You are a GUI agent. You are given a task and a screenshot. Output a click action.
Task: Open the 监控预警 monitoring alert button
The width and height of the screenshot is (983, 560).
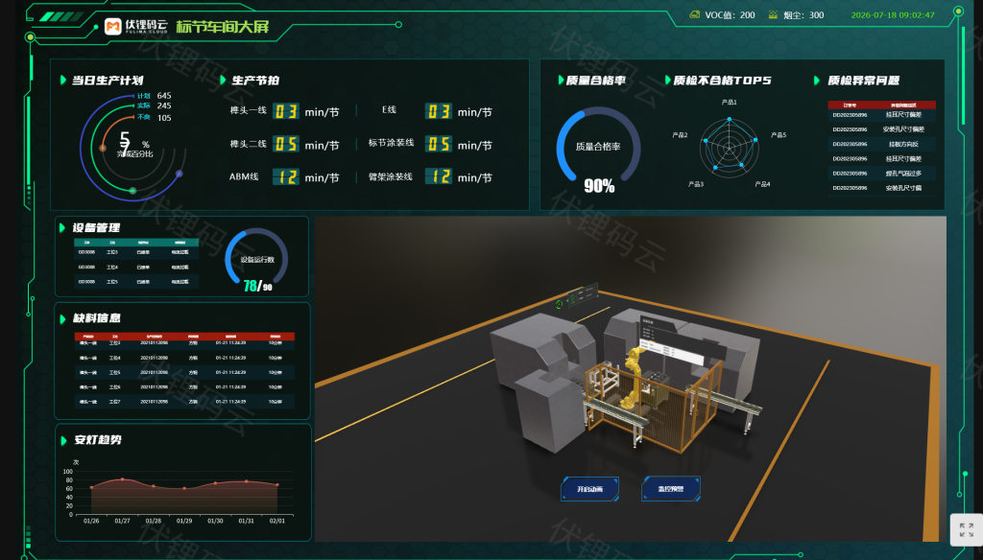(671, 489)
